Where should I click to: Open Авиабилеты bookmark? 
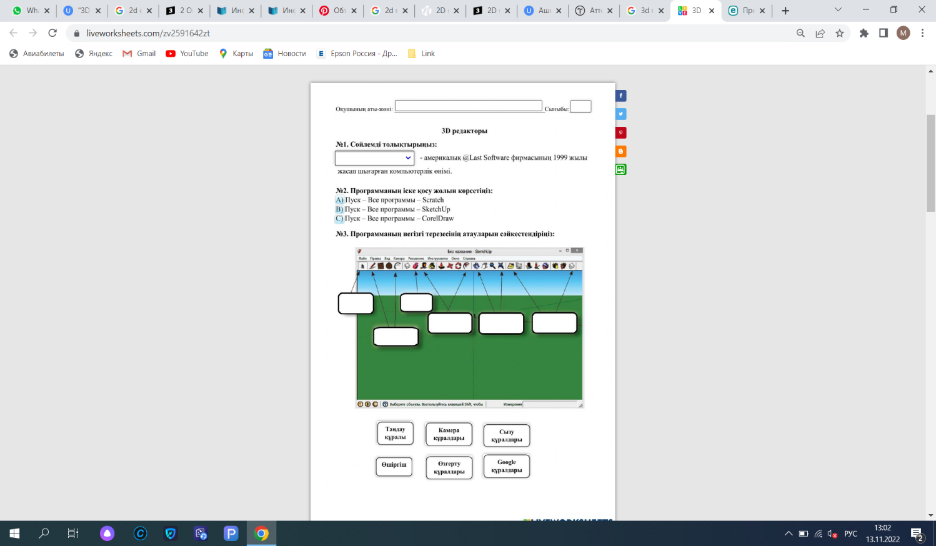point(37,54)
